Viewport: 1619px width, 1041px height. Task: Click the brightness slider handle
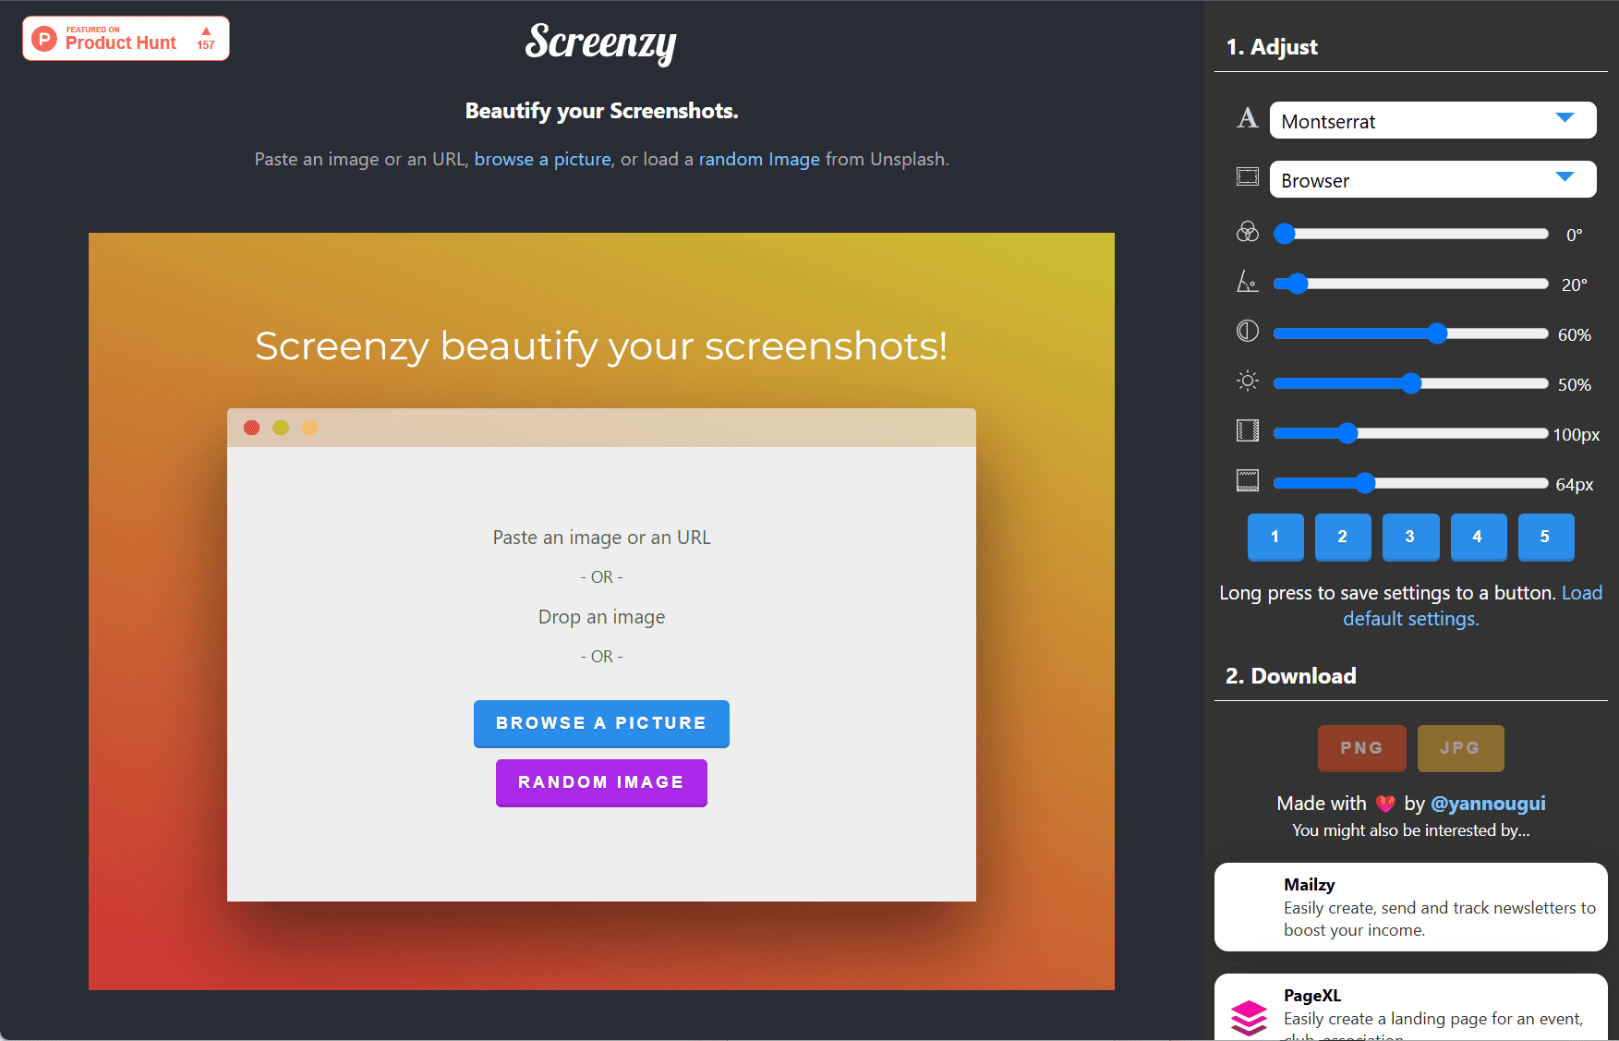point(1412,382)
